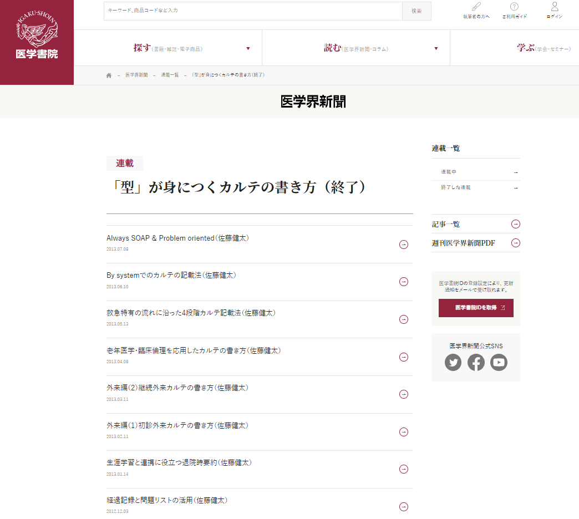Click date 2013.07.08

(x=118, y=249)
